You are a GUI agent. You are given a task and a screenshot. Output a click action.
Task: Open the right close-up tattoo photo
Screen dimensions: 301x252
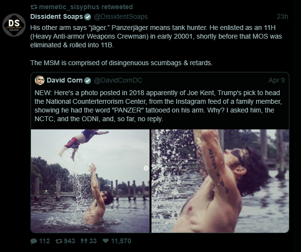(x=221, y=181)
